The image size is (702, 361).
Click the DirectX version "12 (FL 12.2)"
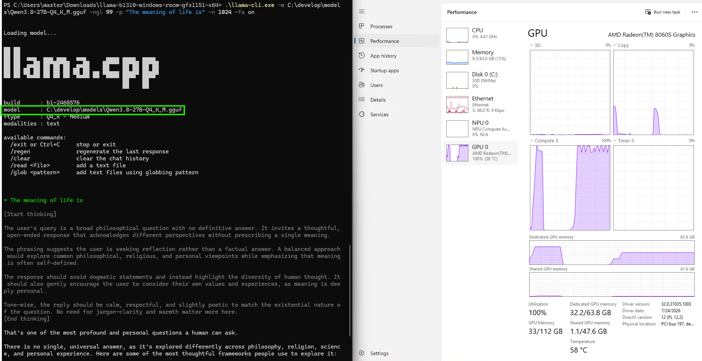(672, 317)
